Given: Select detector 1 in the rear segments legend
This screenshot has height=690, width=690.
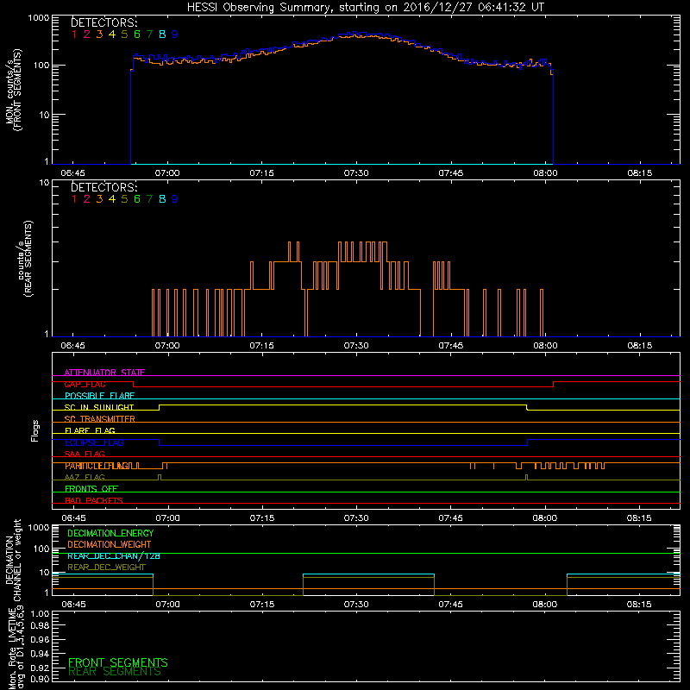Looking at the screenshot, I should tap(74, 199).
